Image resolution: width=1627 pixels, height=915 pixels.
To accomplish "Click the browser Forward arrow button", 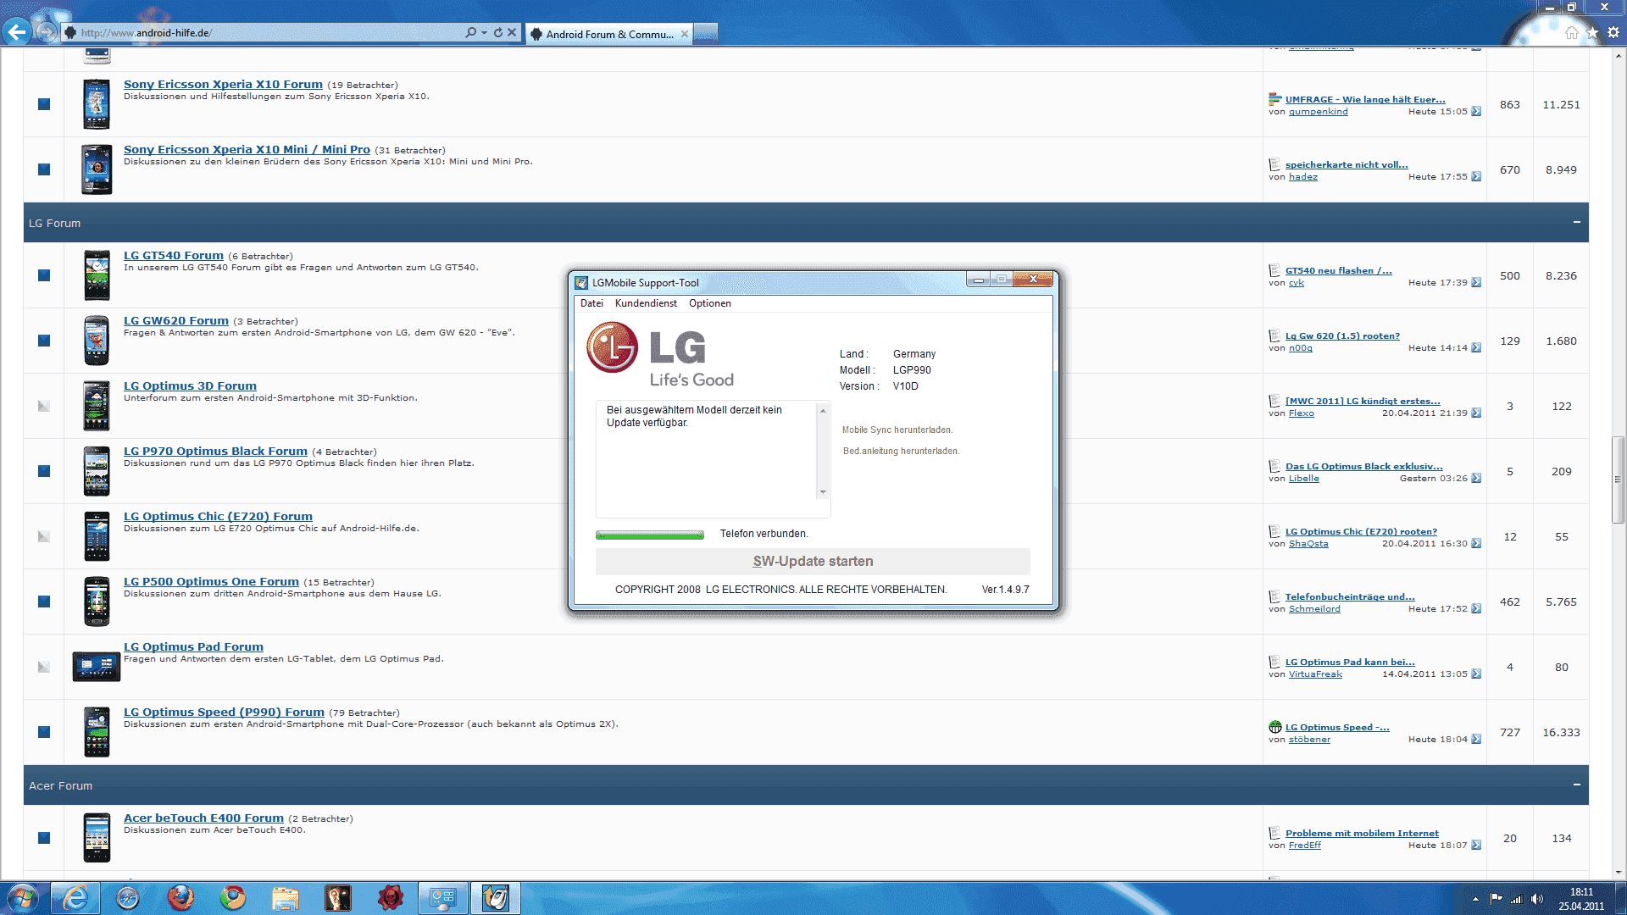I will point(47,32).
